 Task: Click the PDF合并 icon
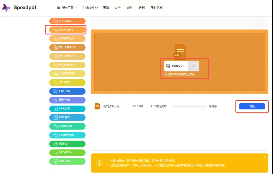coord(55,144)
